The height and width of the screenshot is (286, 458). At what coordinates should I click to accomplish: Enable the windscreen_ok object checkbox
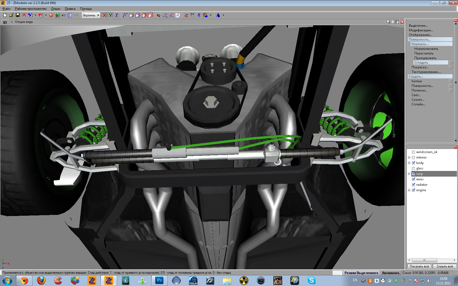(414, 152)
